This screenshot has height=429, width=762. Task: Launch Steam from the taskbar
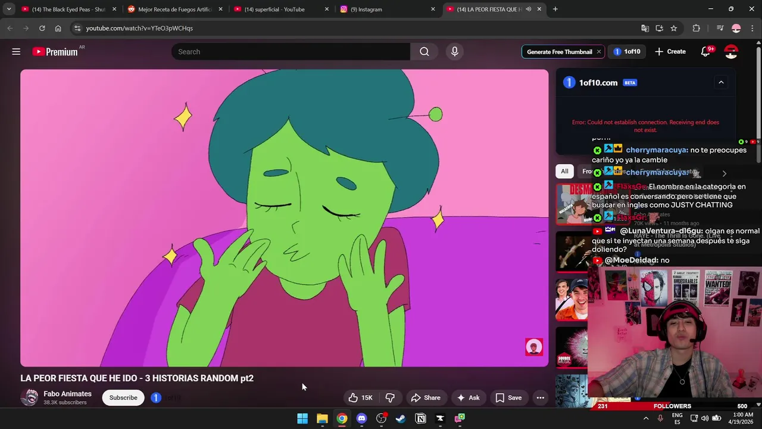click(x=401, y=418)
